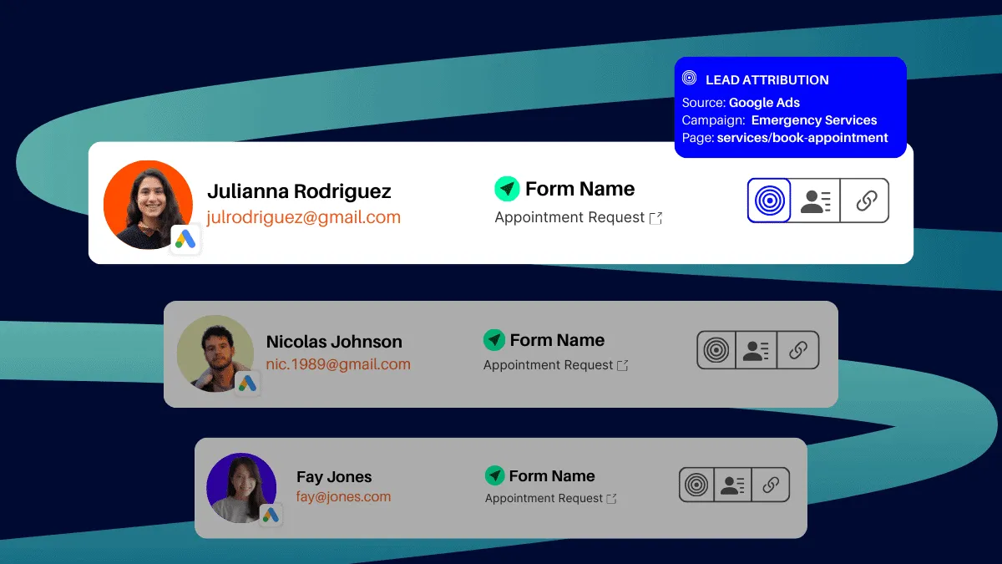Viewport: 1002px width, 564px height.
Task: Copy link icon in Julianna Rodriguez row
Action: [866, 201]
